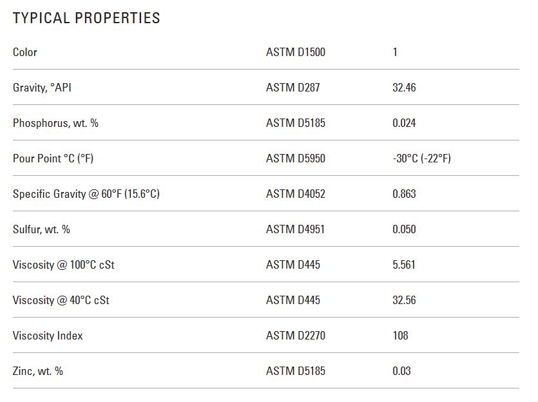Click the ASTM D1500 test method
The height and width of the screenshot is (402, 538).
point(295,52)
